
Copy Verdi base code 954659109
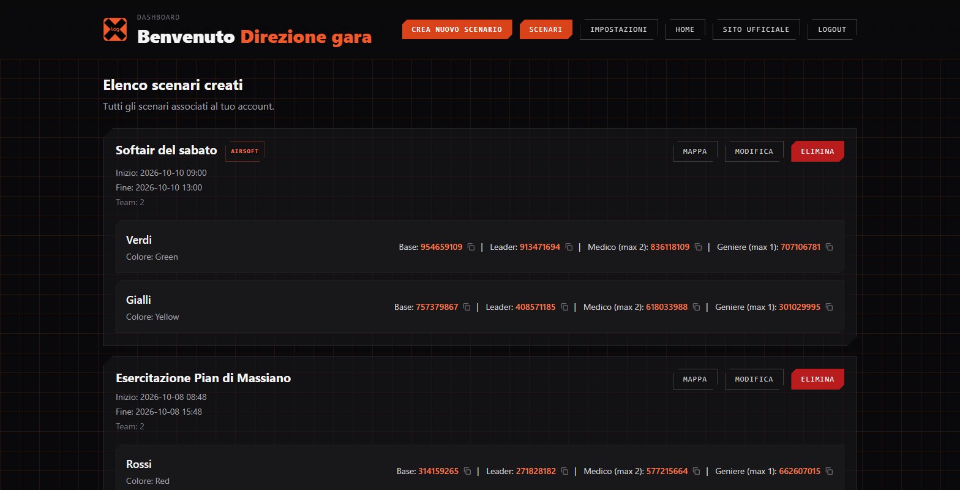[471, 247]
